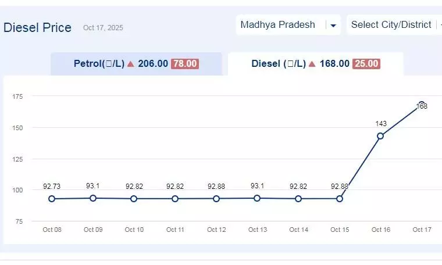Click the petrol 78.00 change badge
The height and width of the screenshot is (265, 442).
click(x=185, y=64)
